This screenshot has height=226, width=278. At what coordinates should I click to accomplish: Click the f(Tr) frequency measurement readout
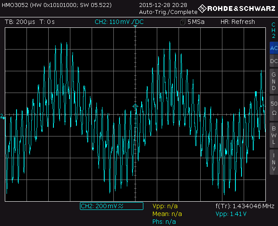point(245,206)
